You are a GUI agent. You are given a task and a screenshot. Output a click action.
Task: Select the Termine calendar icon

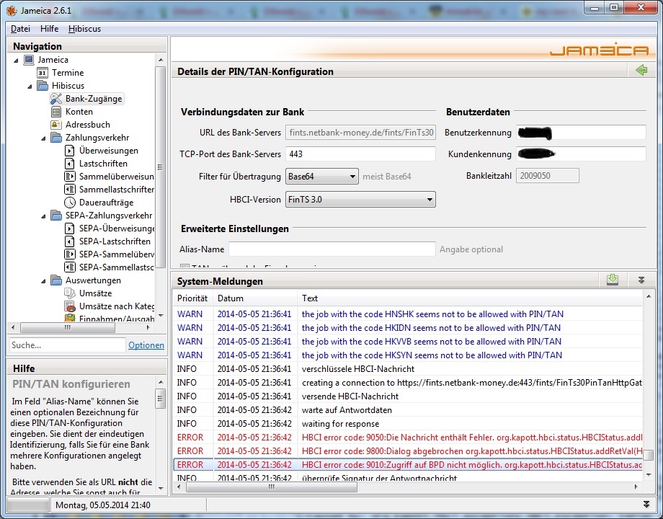coord(43,73)
